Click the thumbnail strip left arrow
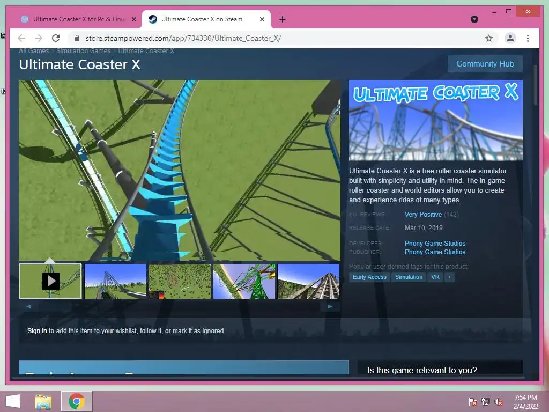The width and height of the screenshot is (549, 412). [29, 306]
